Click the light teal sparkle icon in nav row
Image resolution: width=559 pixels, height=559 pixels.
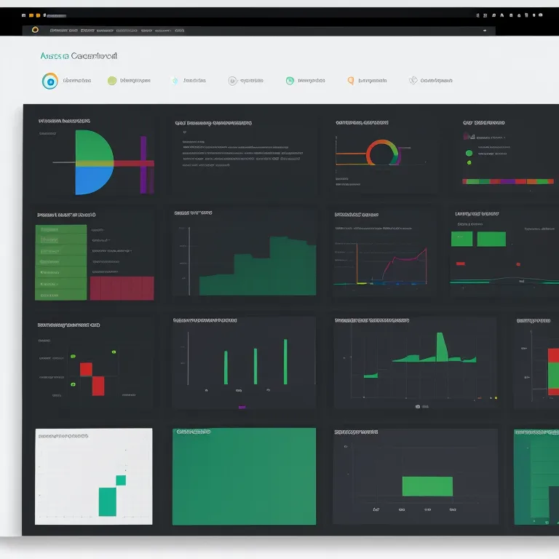point(175,81)
